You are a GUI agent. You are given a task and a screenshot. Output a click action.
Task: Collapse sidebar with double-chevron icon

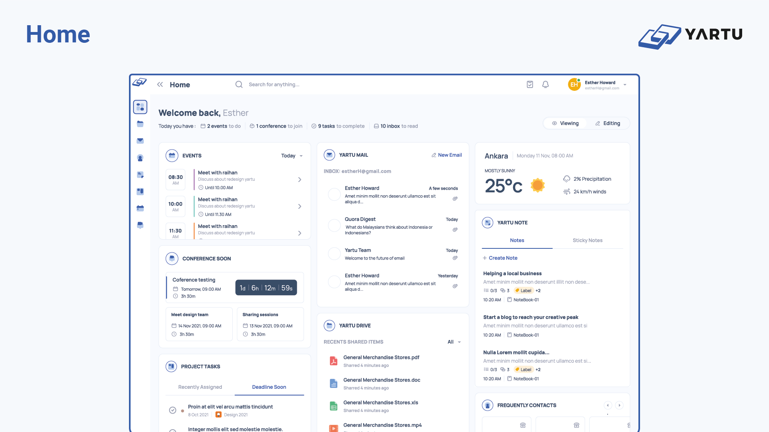click(x=160, y=84)
